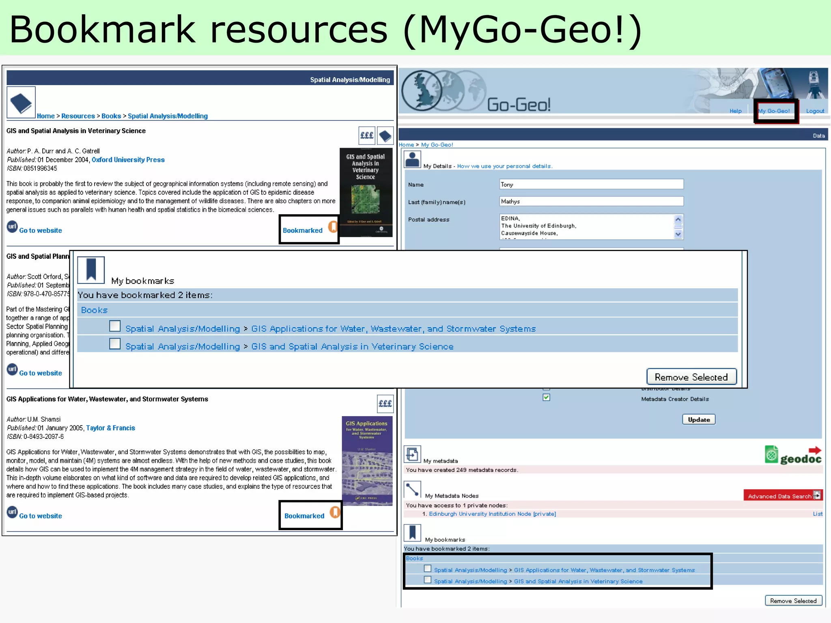This screenshot has width=831, height=623.
Task: Click My Go-Geo! breadcrumb link
Action: tap(437, 145)
